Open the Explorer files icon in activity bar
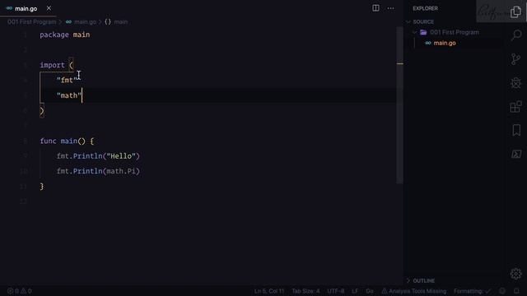527x296 pixels. 515,12
